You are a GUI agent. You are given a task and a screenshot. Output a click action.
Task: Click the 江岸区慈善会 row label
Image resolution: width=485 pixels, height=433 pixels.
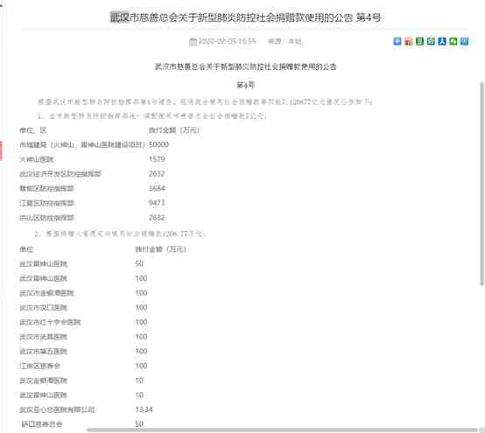pos(40,366)
